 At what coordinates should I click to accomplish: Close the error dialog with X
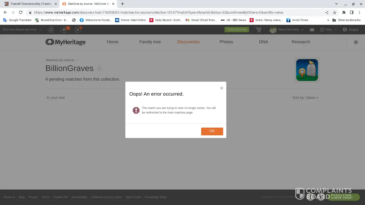(222, 88)
